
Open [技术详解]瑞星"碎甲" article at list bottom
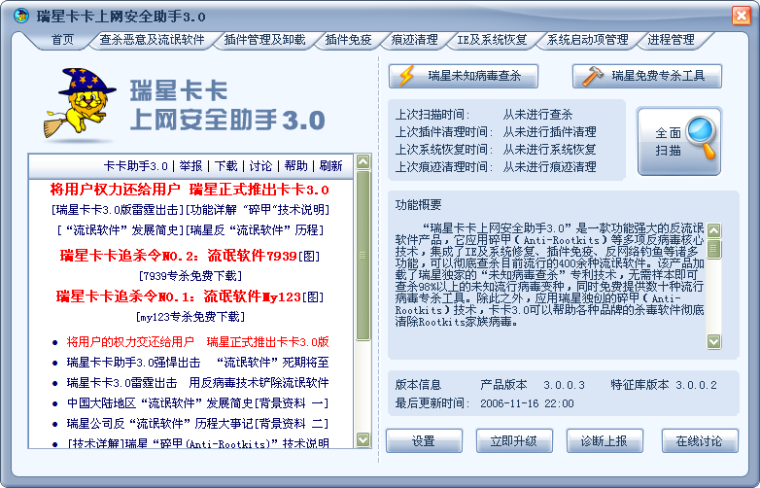coord(197,443)
